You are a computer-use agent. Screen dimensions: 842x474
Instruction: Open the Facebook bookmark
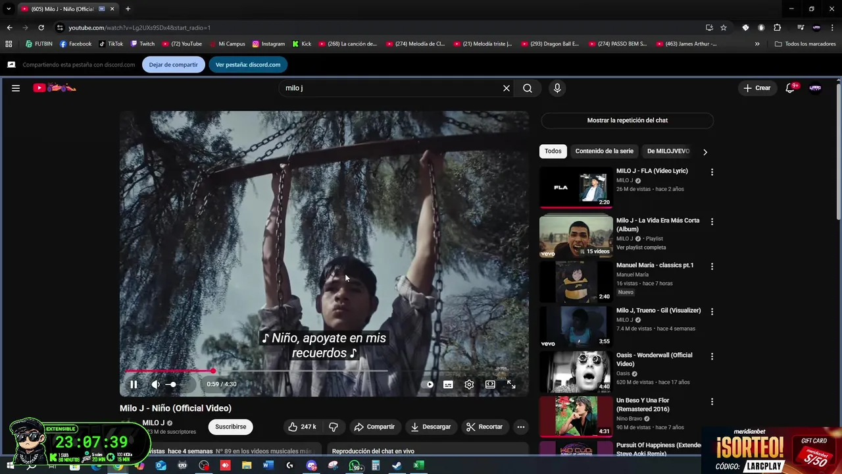tap(76, 44)
